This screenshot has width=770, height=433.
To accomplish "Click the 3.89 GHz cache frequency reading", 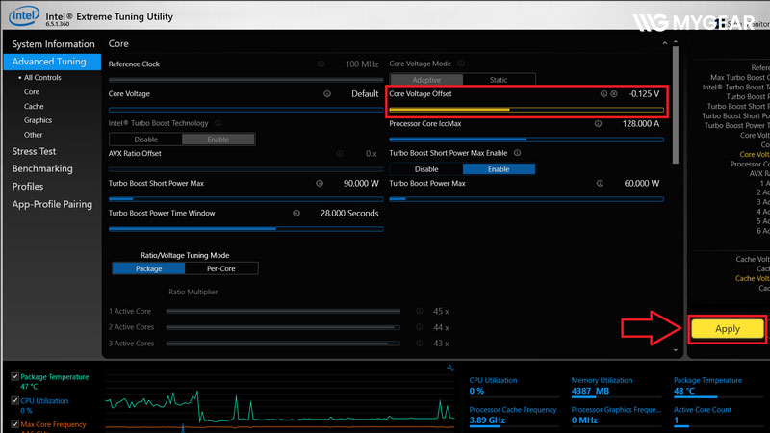I will pos(487,420).
